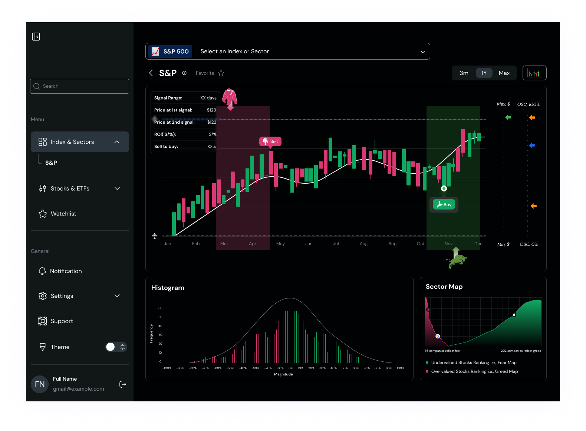Click 'Price at 1st signal:' row
The width and height of the screenshot is (586, 431).
185,110
